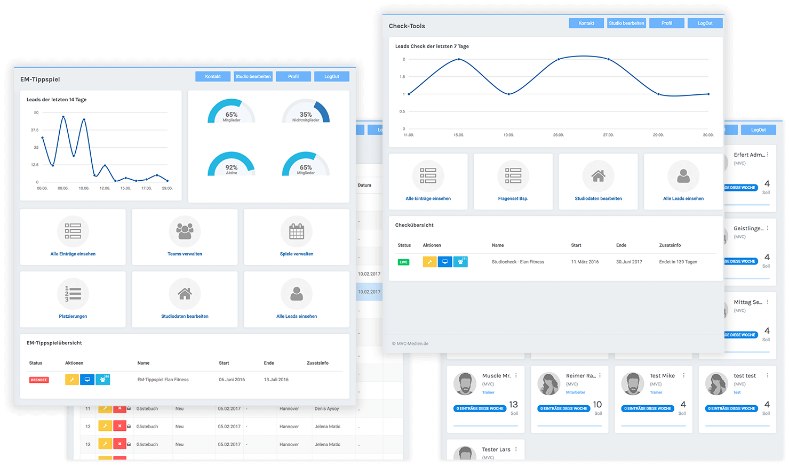Click 'EM-Tippspiel Elan Fitness' name in the overview table
789x466 pixels.
(163, 380)
